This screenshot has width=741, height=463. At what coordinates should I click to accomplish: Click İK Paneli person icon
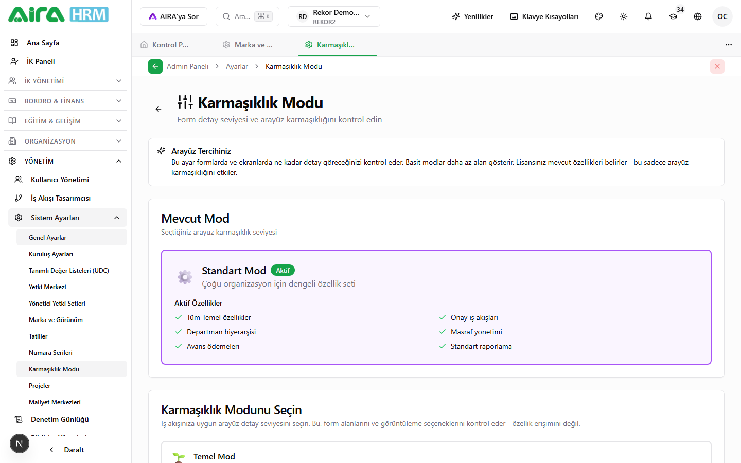tap(14, 61)
